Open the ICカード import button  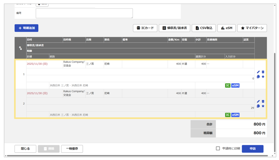click(x=145, y=28)
